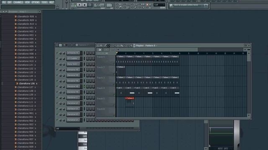
Task: Click the Track 6 label in the Playlist
Action: point(100,109)
